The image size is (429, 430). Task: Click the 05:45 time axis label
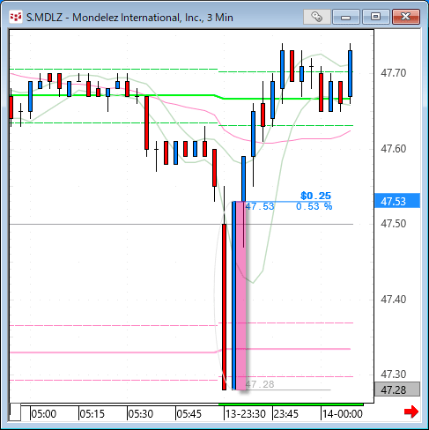(x=189, y=414)
